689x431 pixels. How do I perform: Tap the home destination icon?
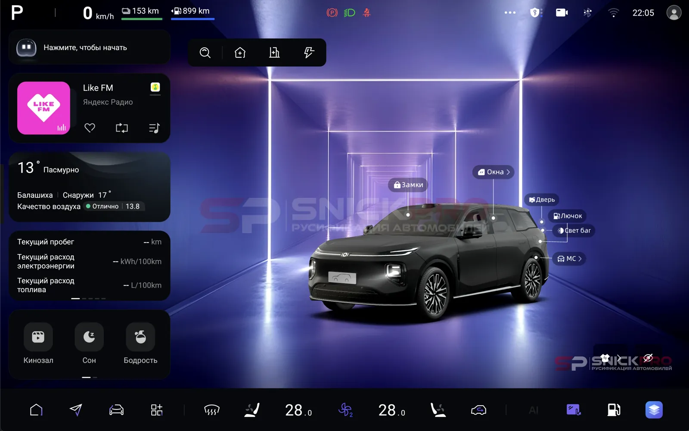point(240,53)
